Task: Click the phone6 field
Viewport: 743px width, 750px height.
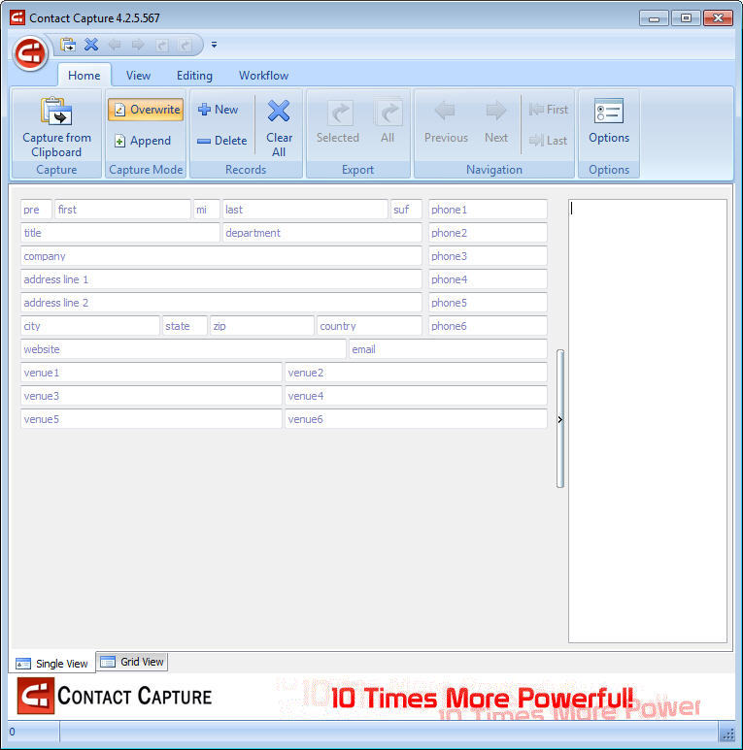Action: [488, 326]
